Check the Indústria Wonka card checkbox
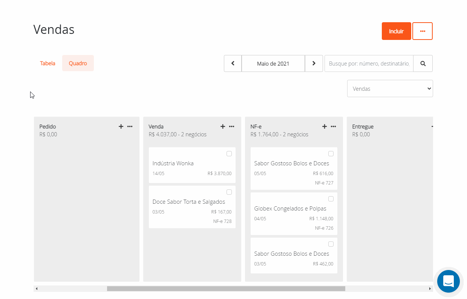Screen dimensions: 467x299 [x=229, y=154]
